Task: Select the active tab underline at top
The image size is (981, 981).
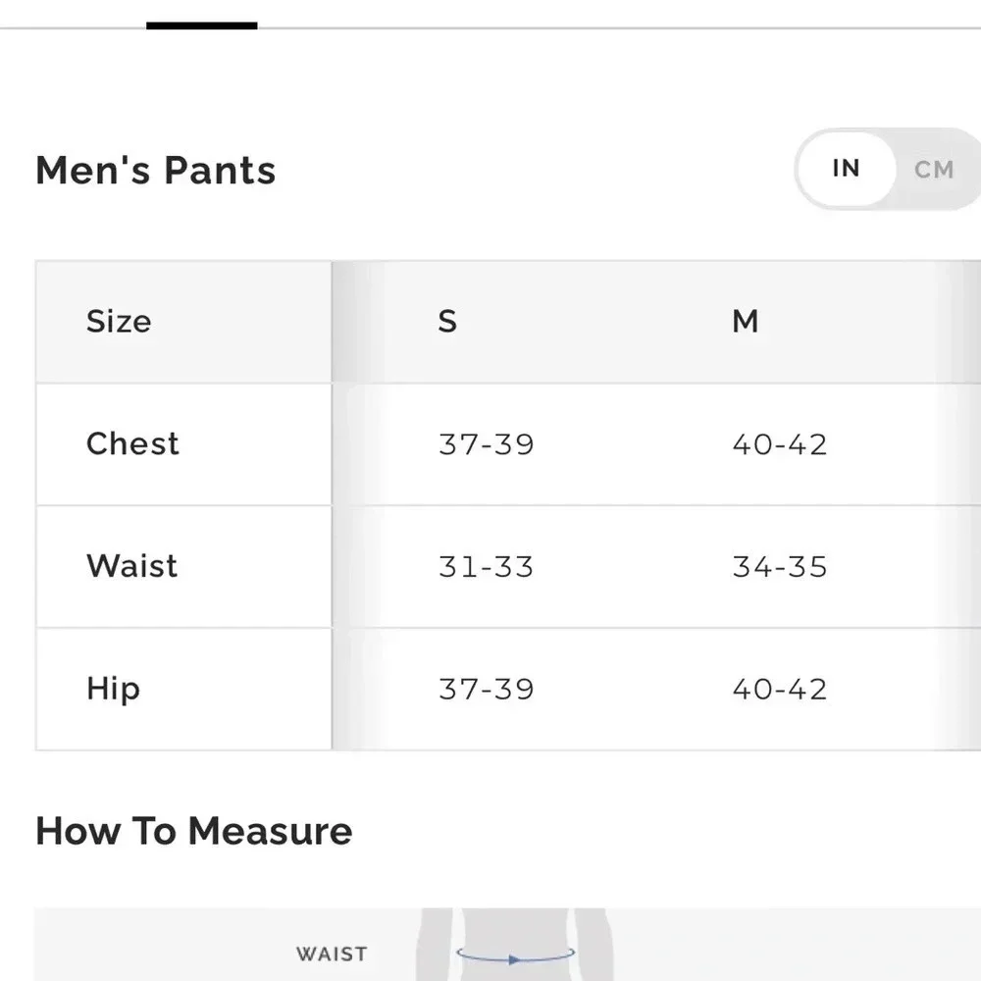Action: pyautogui.click(x=201, y=26)
